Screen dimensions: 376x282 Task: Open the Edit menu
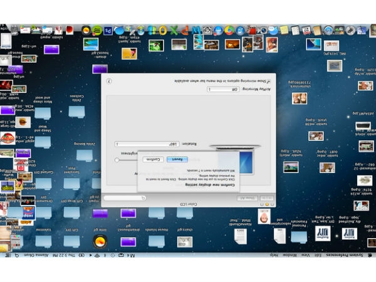coord(318,255)
